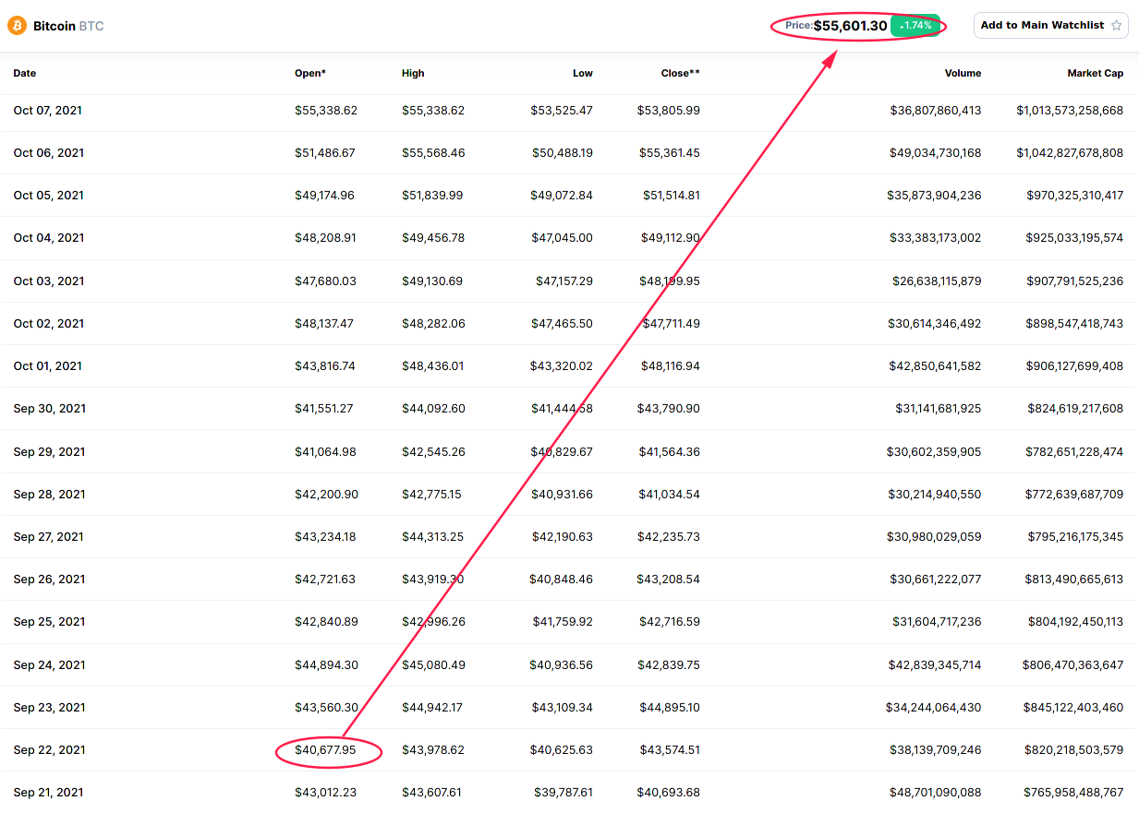Click the high price $51,839.99
Screen dimensions: 1139x813
pos(432,195)
